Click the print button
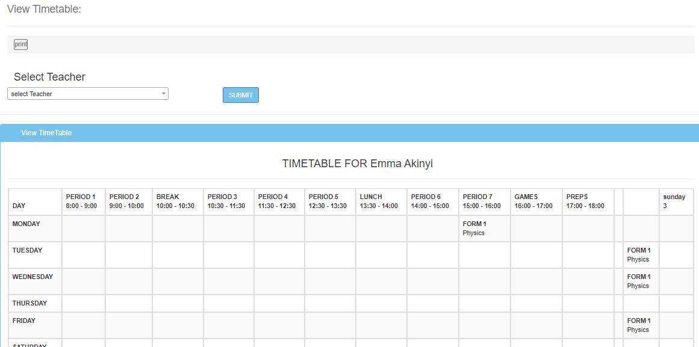Screen dimensions: 699x347 (20, 45)
